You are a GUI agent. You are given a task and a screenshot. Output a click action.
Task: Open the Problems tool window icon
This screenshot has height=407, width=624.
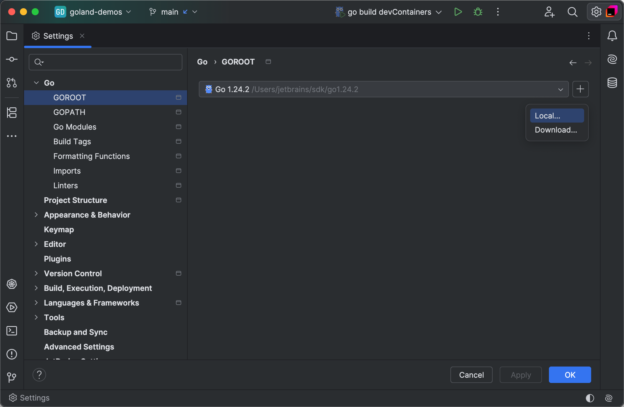pos(12,354)
